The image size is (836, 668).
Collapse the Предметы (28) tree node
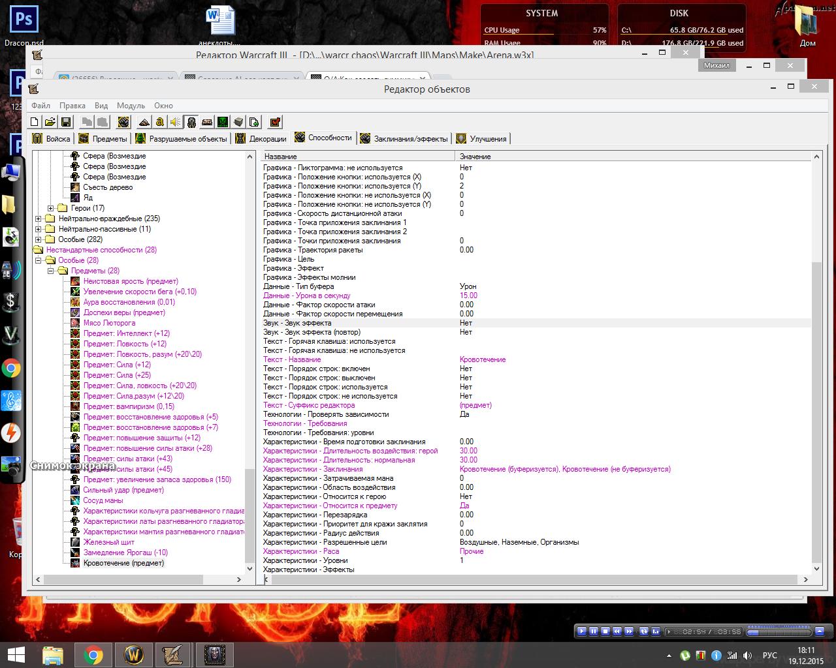(x=51, y=271)
